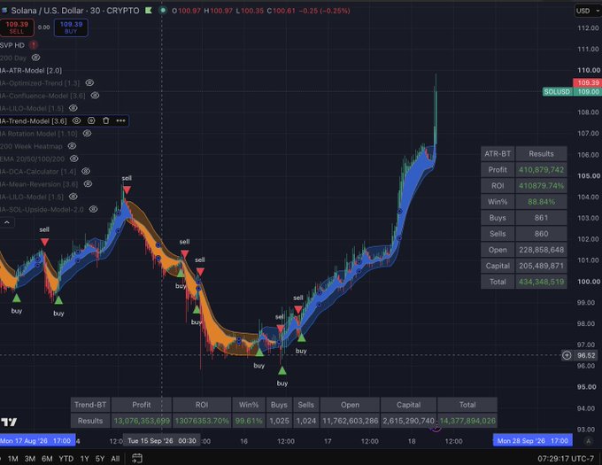Screen dimensions: 602x465
Task: Click the green market status dot
Action: 163,11
